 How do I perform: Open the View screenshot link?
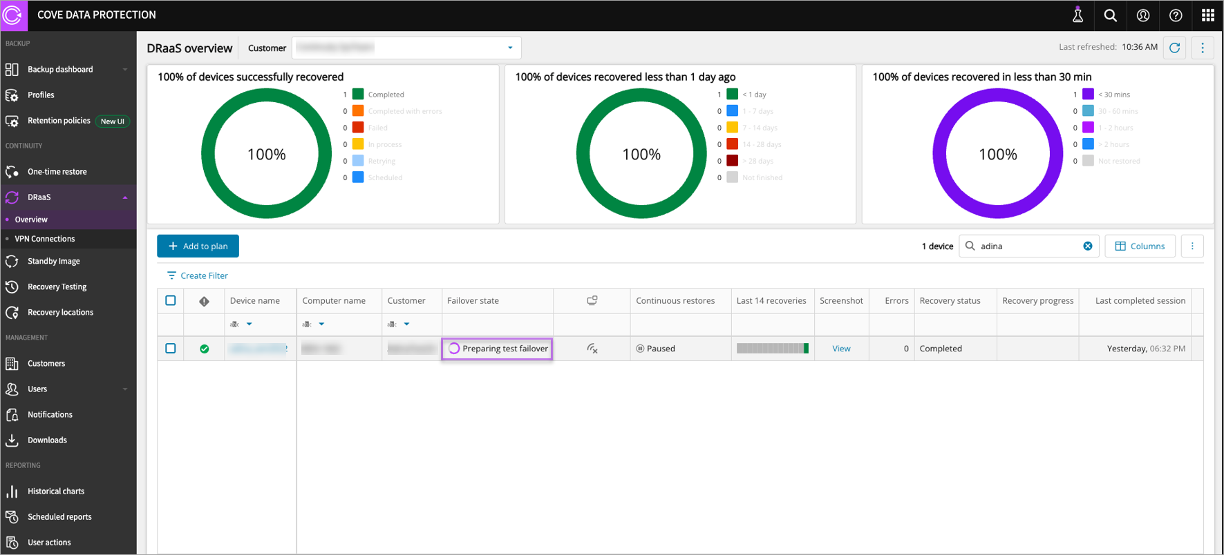(841, 349)
